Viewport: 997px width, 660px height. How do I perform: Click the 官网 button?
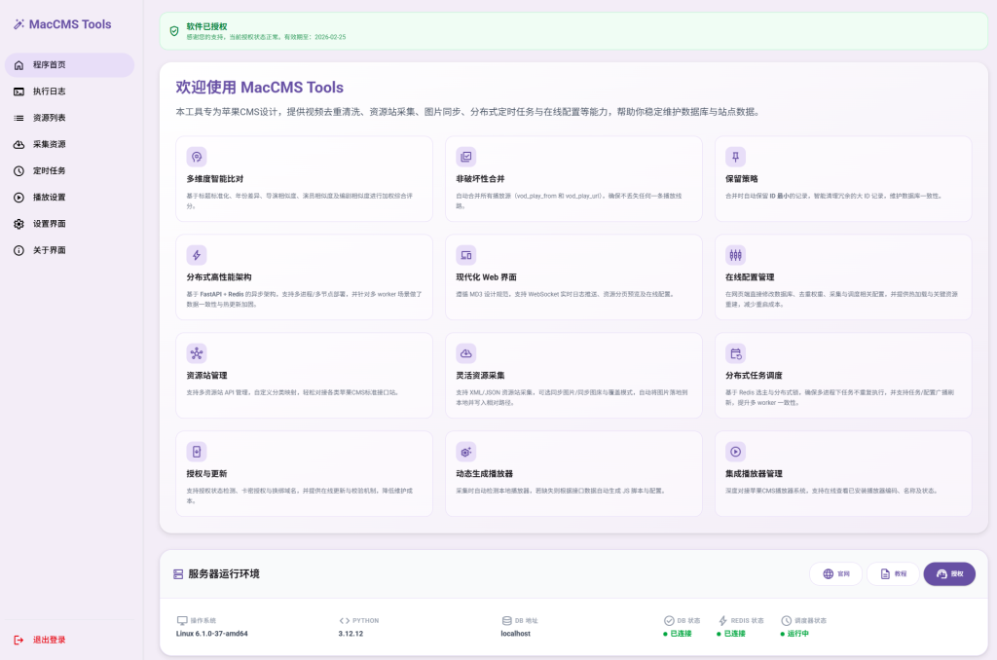coord(835,574)
